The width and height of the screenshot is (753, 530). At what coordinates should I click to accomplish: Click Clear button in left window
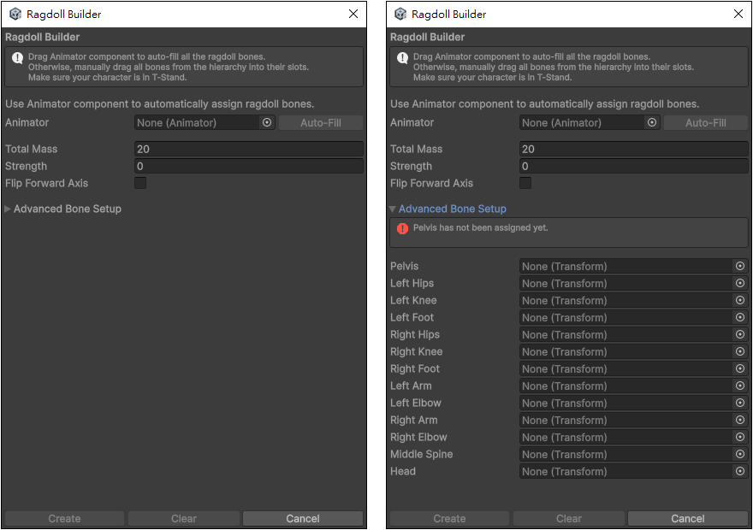pos(184,519)
